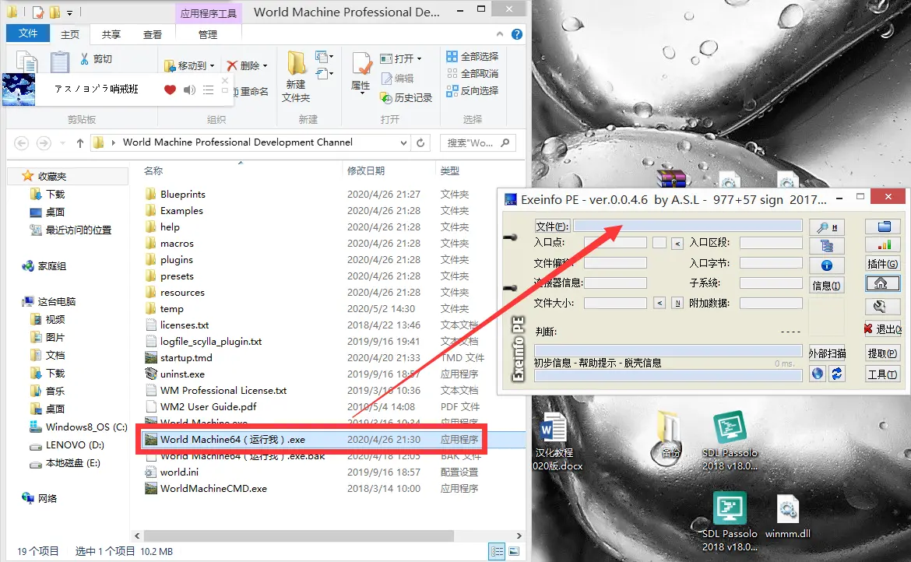Click Exeinfo PE blue refresh arrows icon
The height and width of the screenshot is (562, 911).
[836, 374]
